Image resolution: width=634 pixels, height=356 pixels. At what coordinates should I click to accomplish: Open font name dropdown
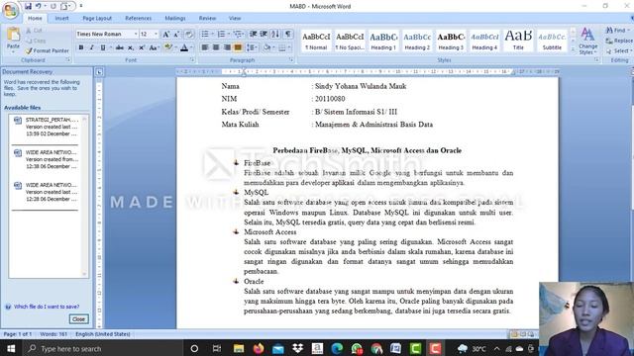pos(136,35)
